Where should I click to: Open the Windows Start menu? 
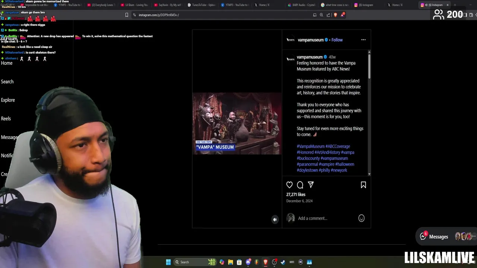(x=168, y=262)
